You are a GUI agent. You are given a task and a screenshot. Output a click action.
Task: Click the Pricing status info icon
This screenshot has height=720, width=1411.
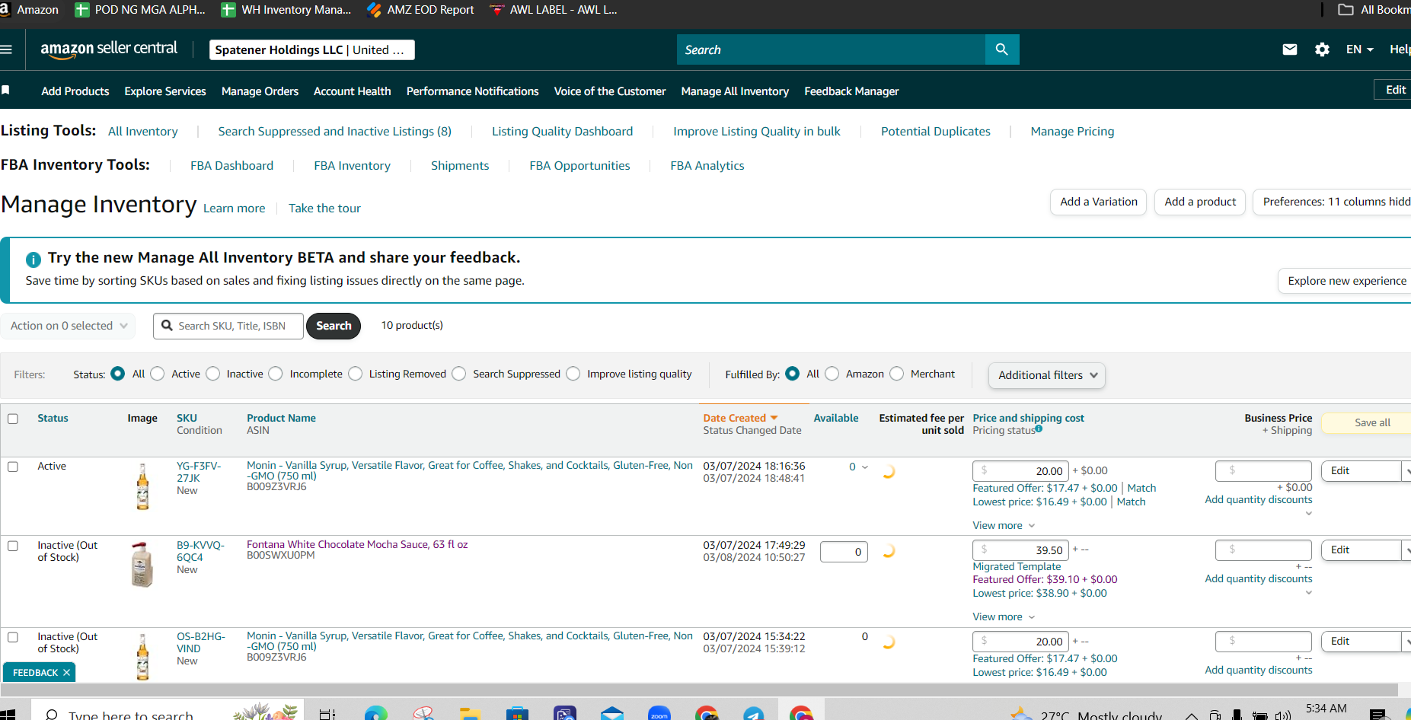pos(1039,429)
